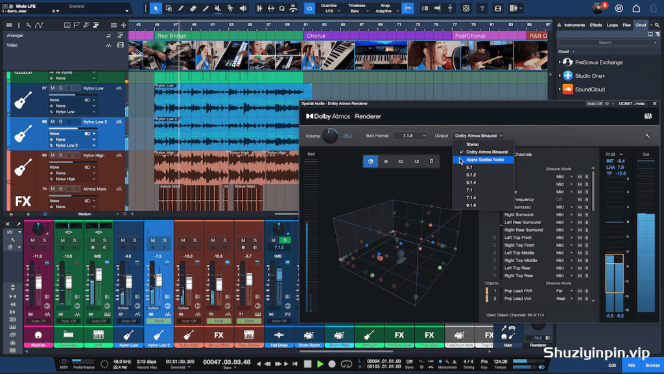Toggle the loop button in transport

click(x=346, y=364)
